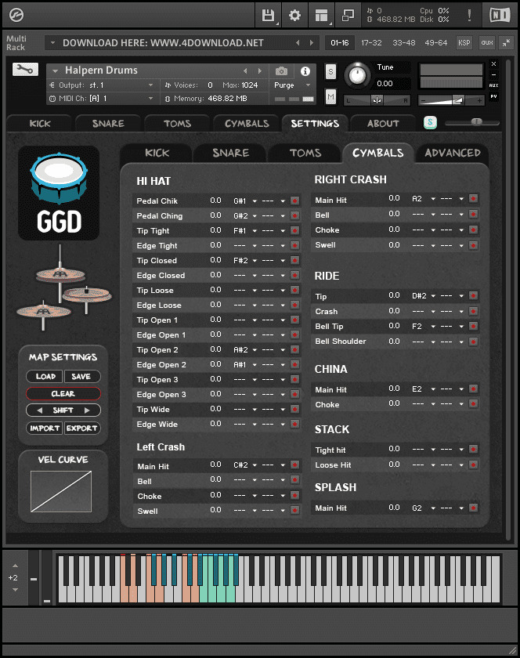
Task: Open instrument info icon
Action: [305, 71]
